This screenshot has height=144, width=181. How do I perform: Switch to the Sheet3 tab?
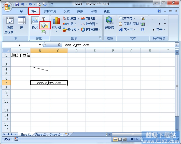(55, 134)
